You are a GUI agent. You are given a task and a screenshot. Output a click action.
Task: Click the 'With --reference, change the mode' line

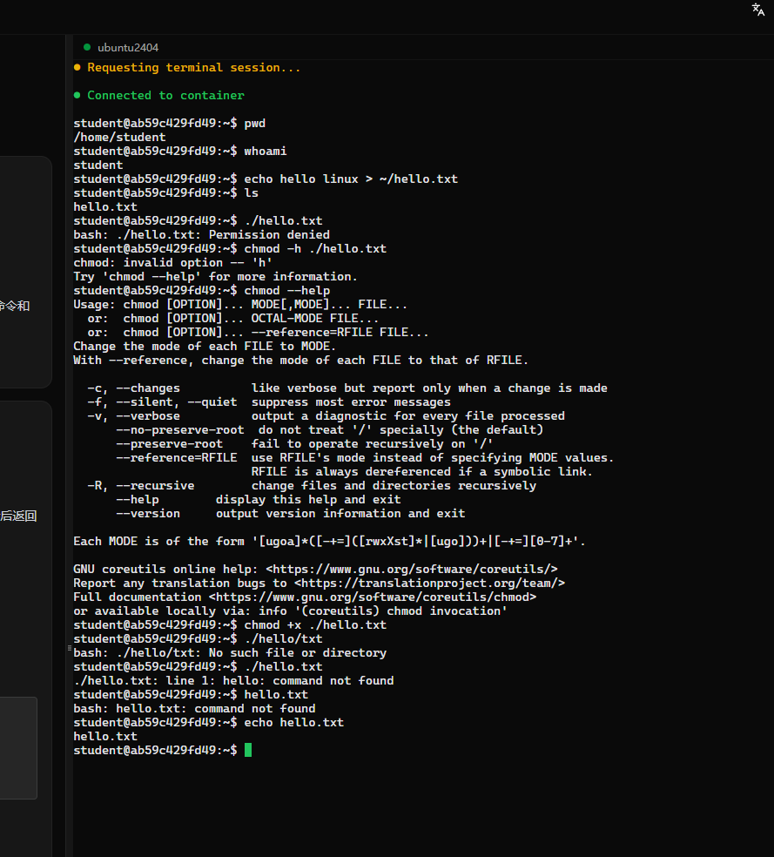click(x=301, y=361)
